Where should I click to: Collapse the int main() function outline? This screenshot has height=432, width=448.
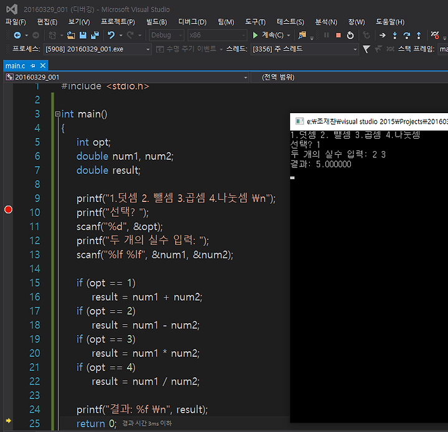click(x=58, y=114)
